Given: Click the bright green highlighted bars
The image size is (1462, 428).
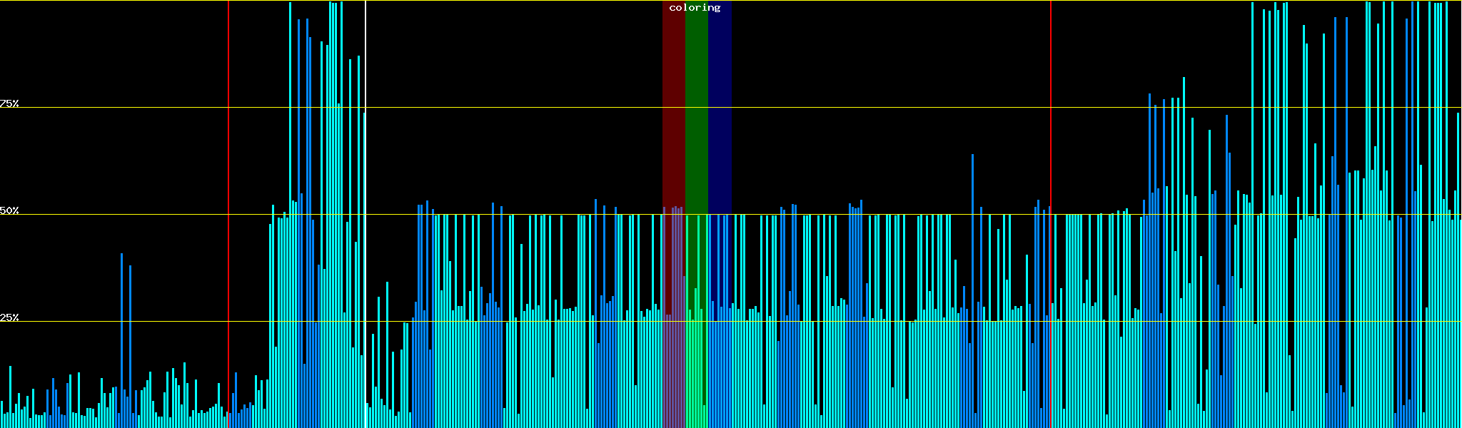Looking at the screenshot, I should pyautogui.click(x=696, y=371).
